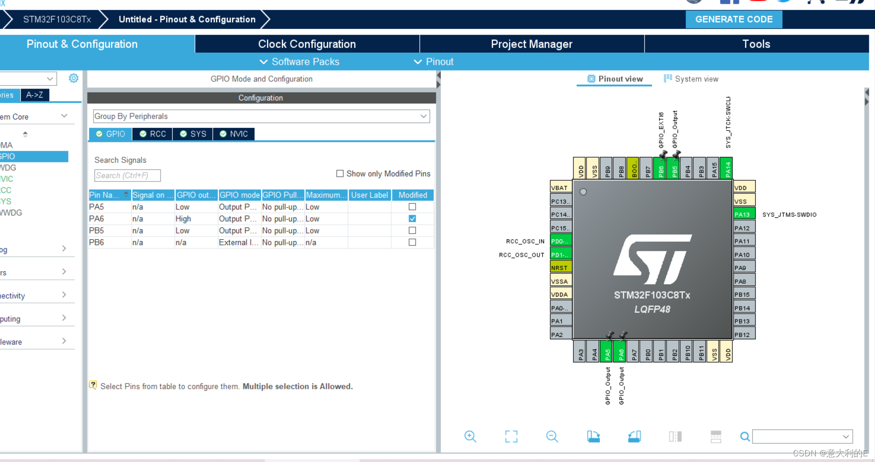Click the stacked rows layout icon
The image size is (875, 462).
coord(716,436)
